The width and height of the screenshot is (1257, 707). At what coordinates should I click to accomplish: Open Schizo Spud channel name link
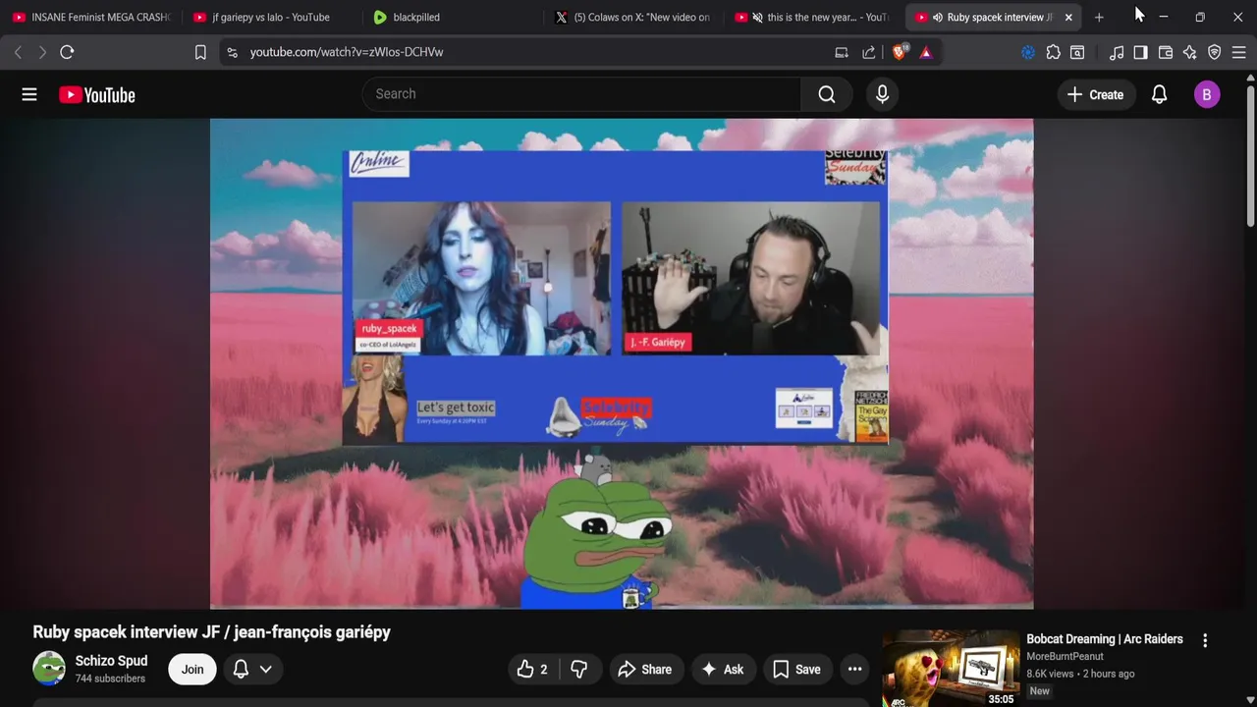(111, 661)
